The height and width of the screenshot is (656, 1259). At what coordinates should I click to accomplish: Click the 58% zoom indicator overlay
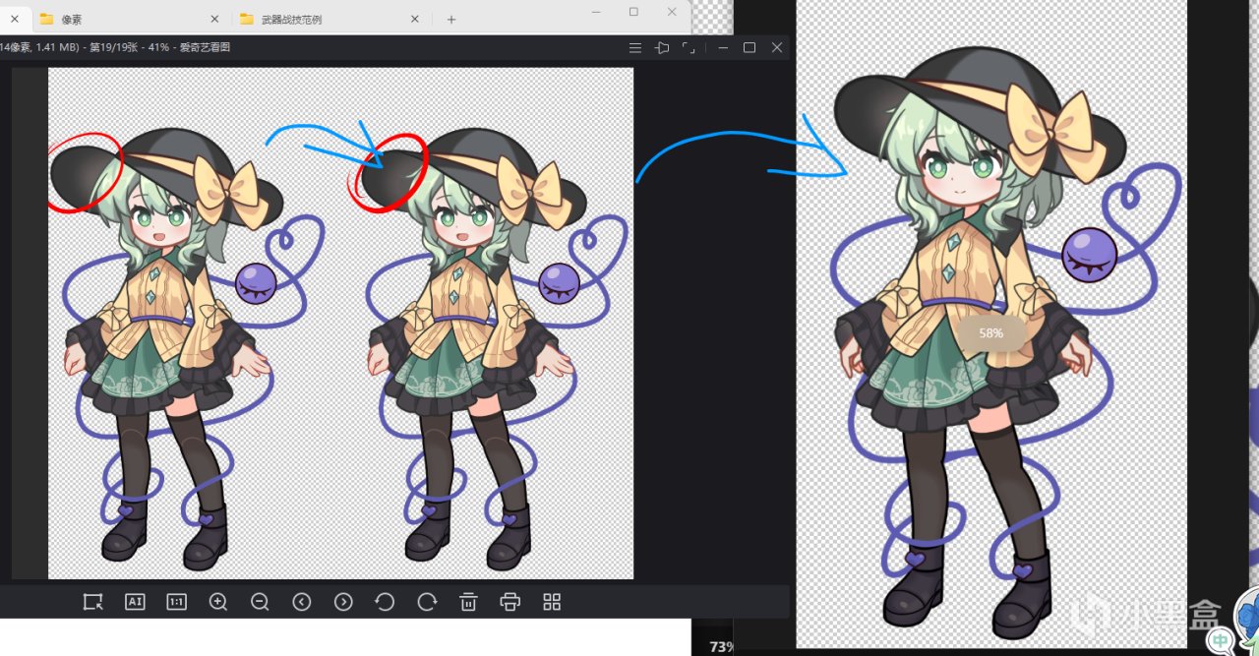pos(990,333)
